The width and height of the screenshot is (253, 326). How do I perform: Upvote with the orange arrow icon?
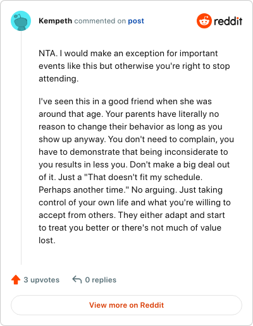tap(16, 280)
